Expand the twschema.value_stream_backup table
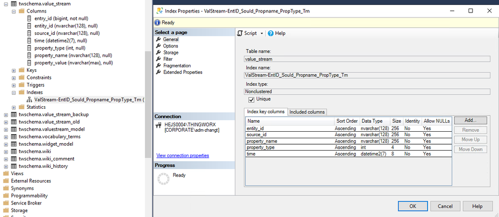Image resolution: width=499 pixels, height=217 pixels. pos(5,114)
